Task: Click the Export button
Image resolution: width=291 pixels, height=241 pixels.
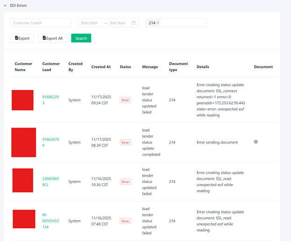Action: pos(22,38)
